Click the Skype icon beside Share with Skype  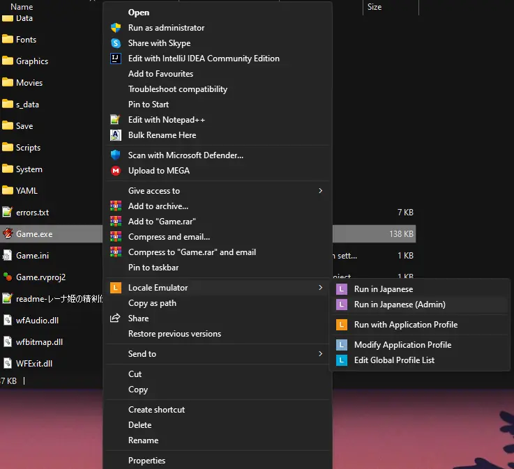pos(116,43)
